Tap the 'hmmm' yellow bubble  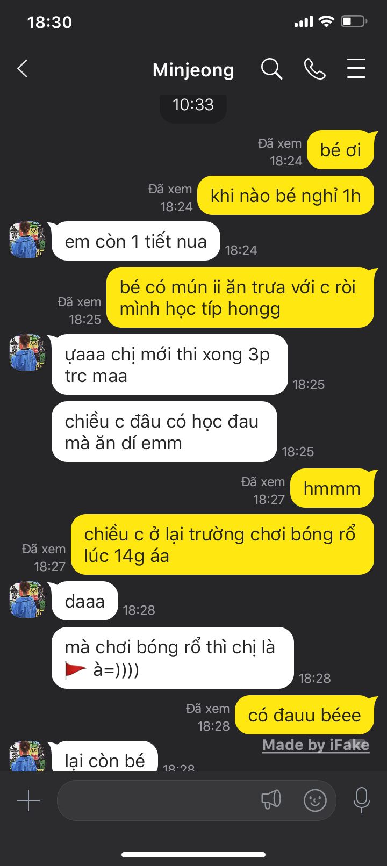(332, 488)
